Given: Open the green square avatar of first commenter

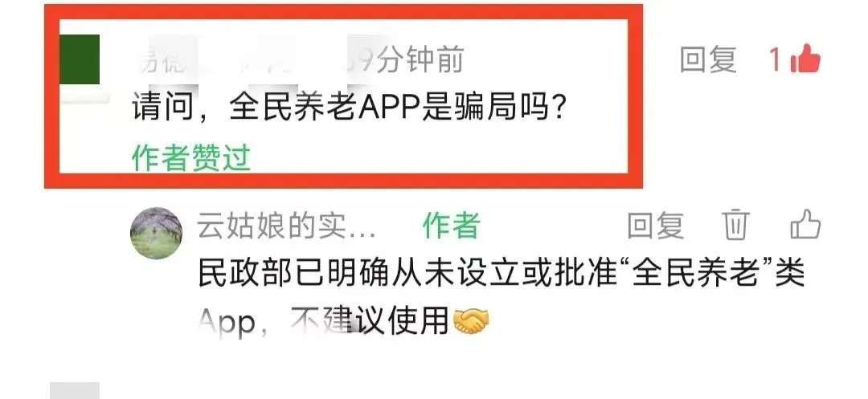Looking at the screenshot, I should pyautogui.click(x=79, y=59).
